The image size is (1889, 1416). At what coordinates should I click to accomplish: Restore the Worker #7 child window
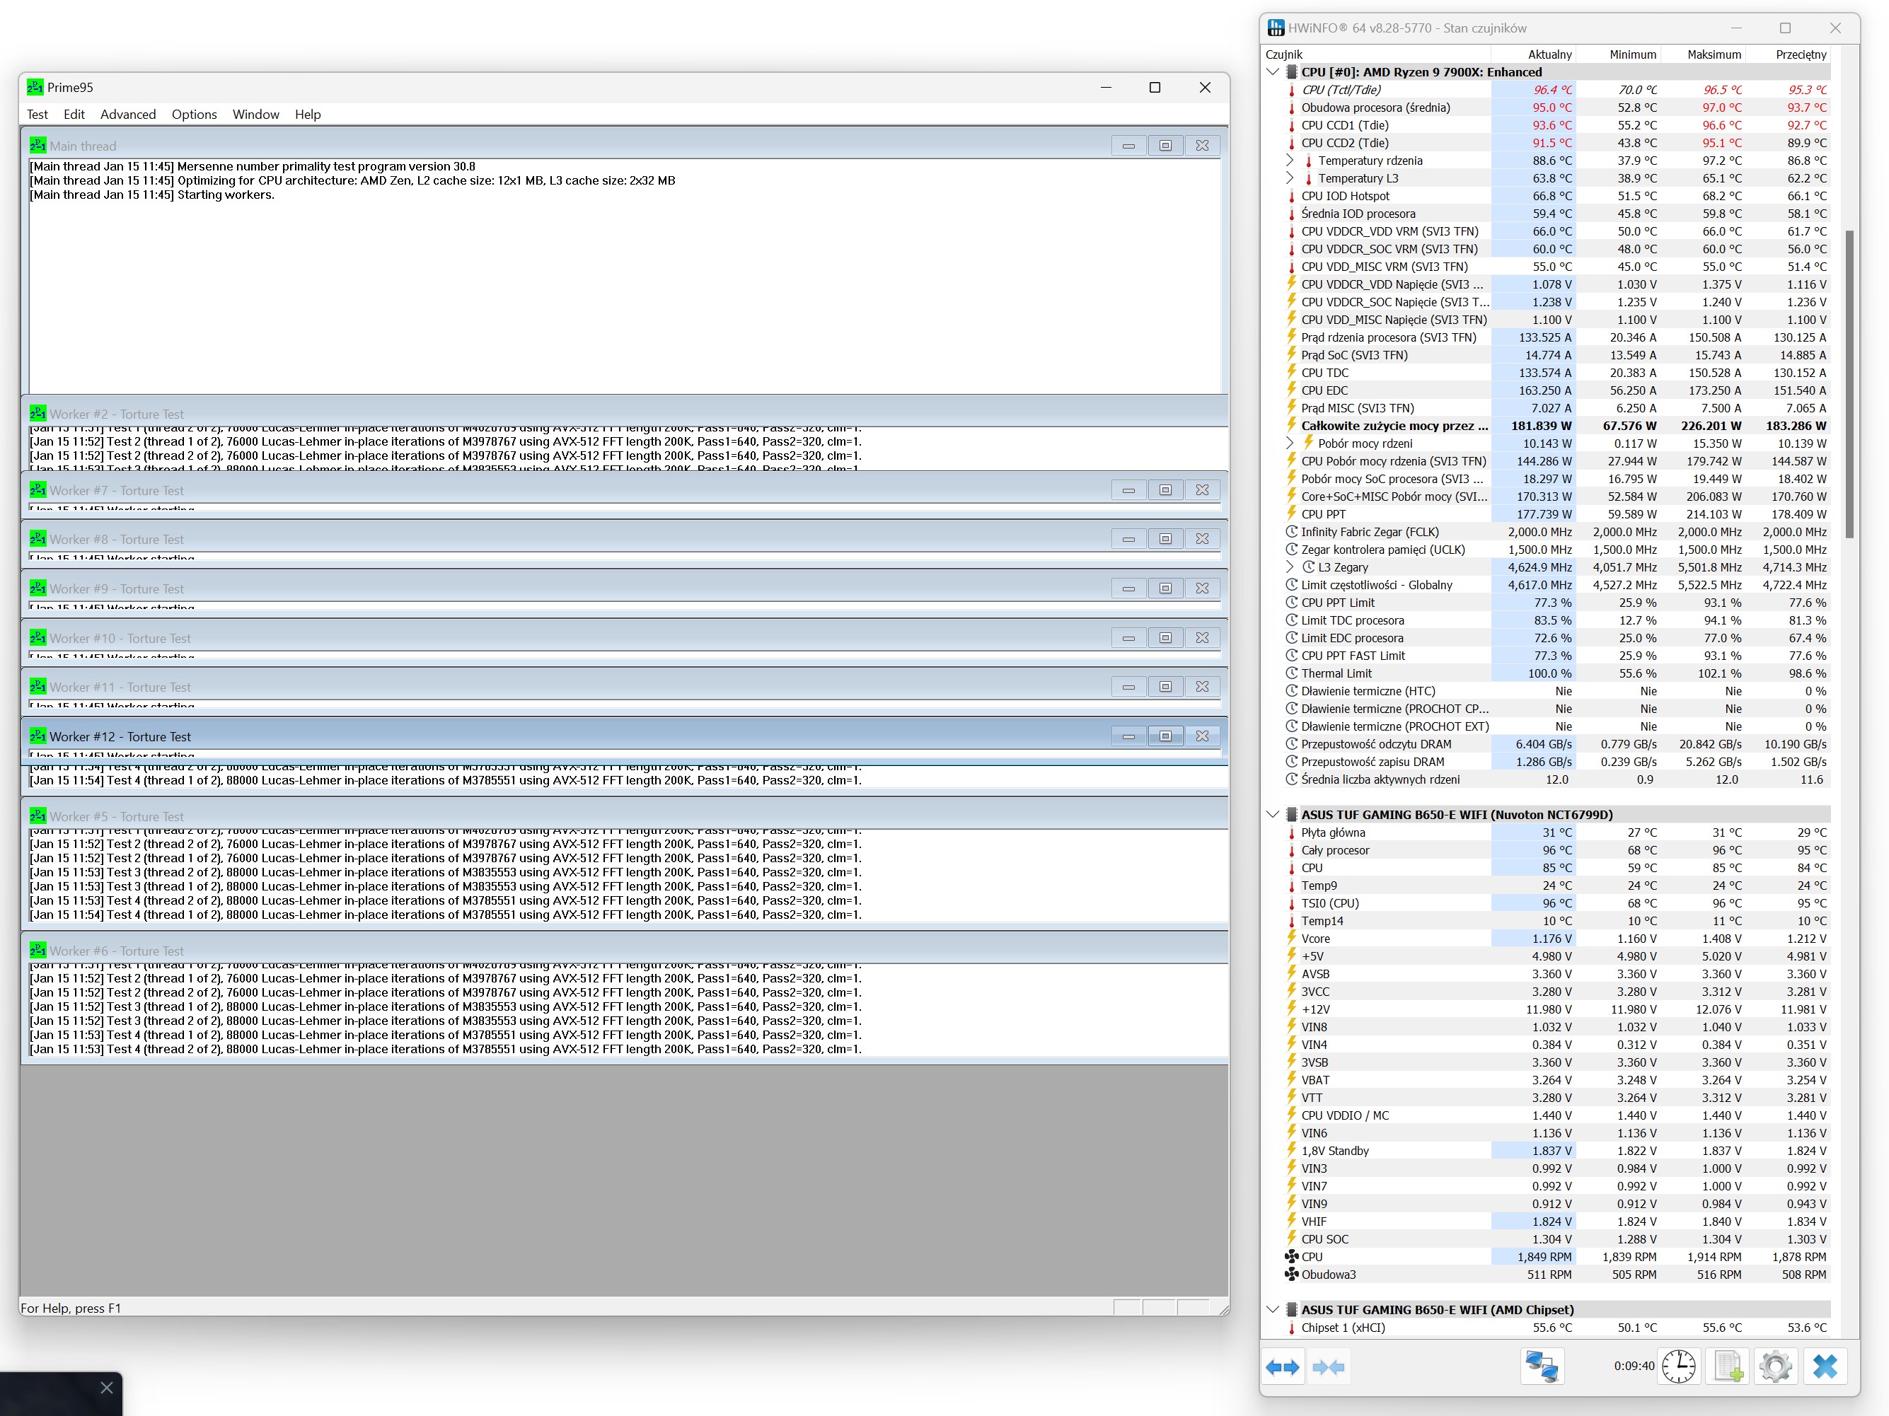coord(1165,490)
